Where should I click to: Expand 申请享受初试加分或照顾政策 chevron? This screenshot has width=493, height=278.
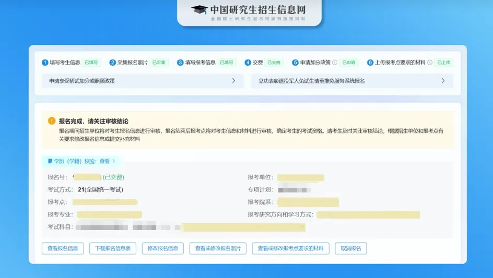tap(233, 81)
